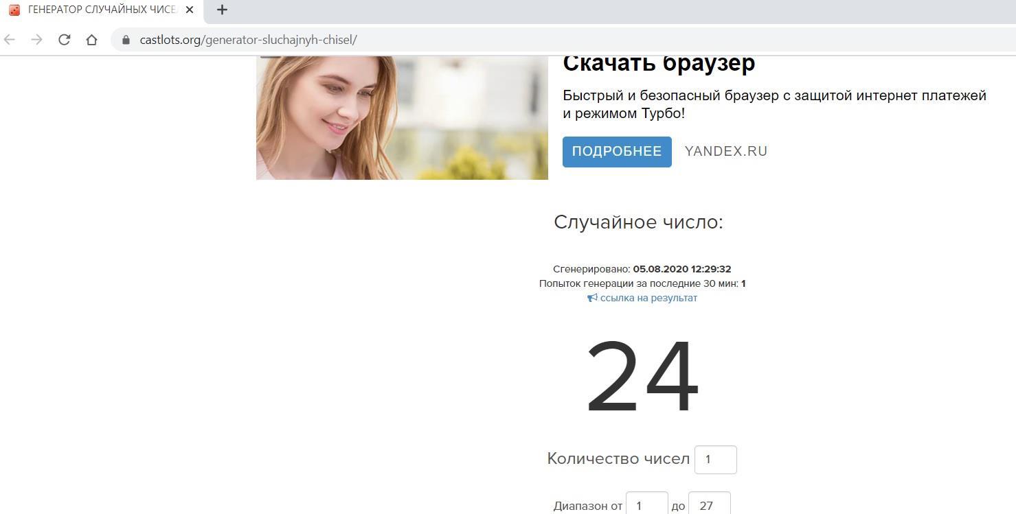Open the ссылка на результат link
The image size is (1016, 514).
[648, 298]
